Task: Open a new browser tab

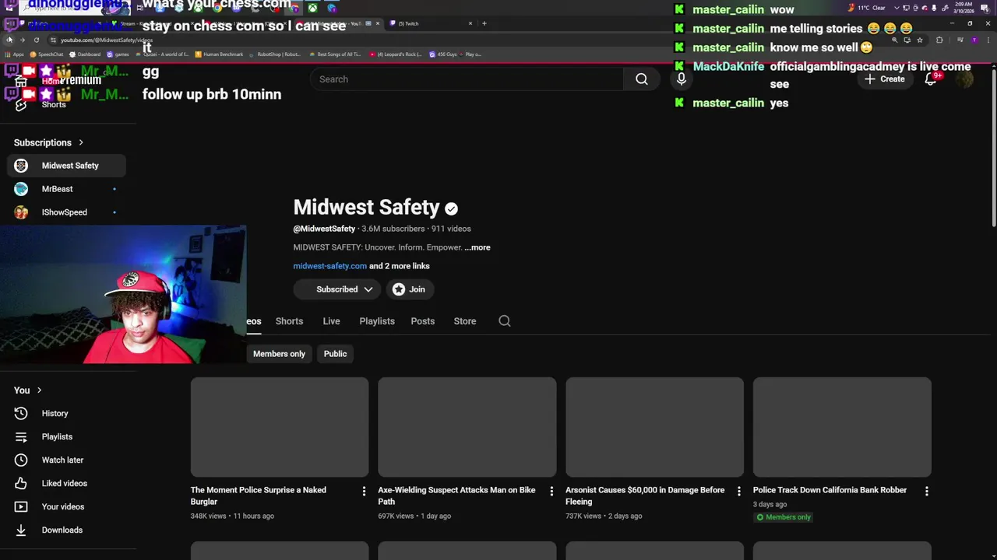Action: click(484, 23)
